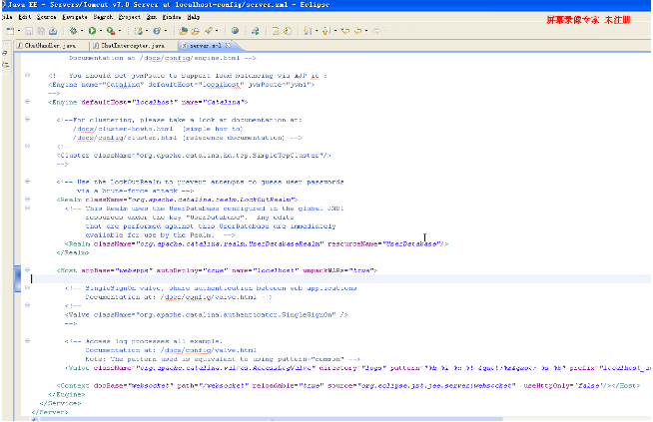Open the New wizard dropdown arrow
This screenshot has width=653, height=422.
(x=19, y=31)
